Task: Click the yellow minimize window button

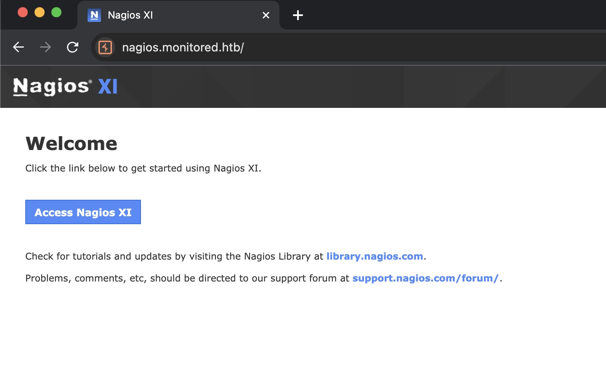Action: pyautogui.click(x=40, y=13)
